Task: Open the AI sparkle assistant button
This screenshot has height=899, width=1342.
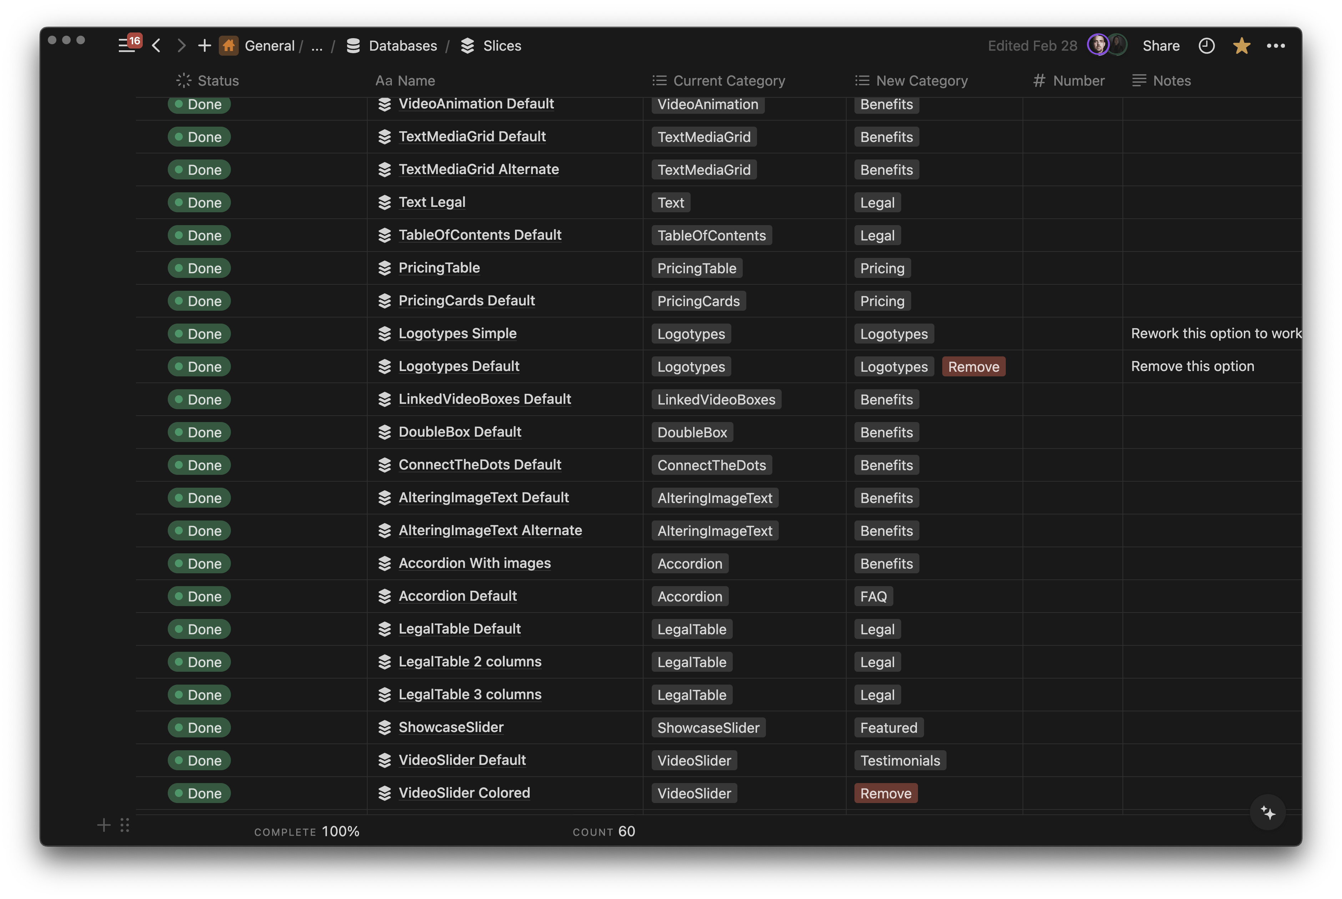Action: [x=1267, y=812]
